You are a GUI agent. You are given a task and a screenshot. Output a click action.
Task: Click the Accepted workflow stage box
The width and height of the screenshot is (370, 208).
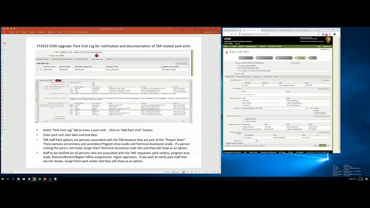pos(301,58)
